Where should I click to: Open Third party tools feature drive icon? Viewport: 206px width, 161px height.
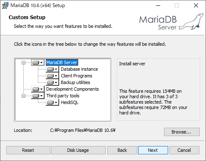(x=37, y=96)
